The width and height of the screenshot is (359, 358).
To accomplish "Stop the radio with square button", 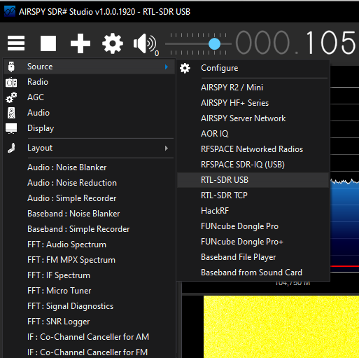I will tap(48, 43).
